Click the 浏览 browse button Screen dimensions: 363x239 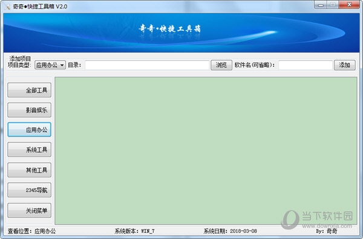[x=221, y=65]
